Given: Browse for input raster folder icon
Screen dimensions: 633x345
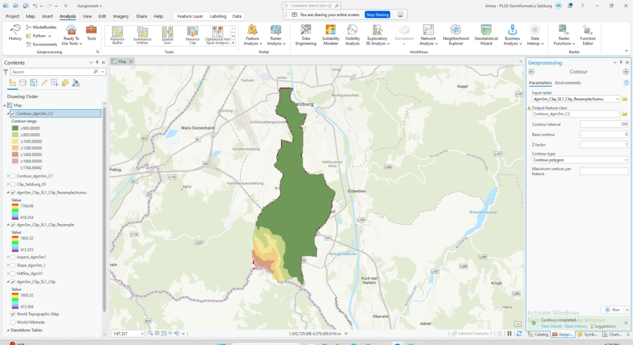Looking at the screenshot, I should point(625,99).
